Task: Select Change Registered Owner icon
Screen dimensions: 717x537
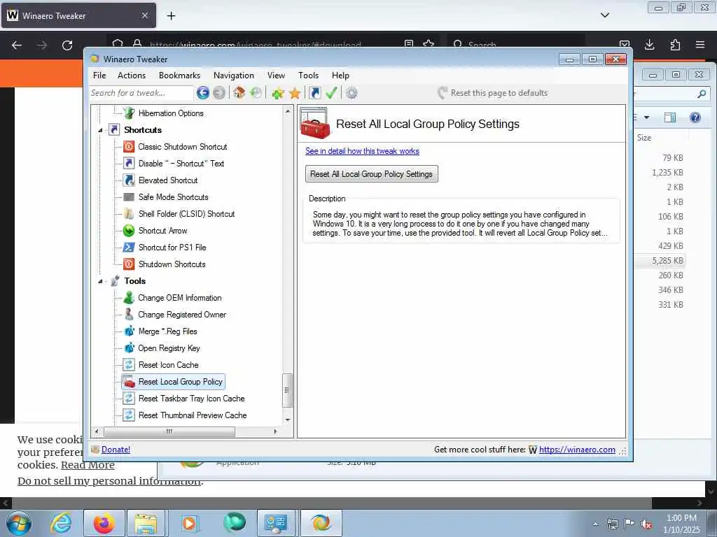Action: point(129,315)
